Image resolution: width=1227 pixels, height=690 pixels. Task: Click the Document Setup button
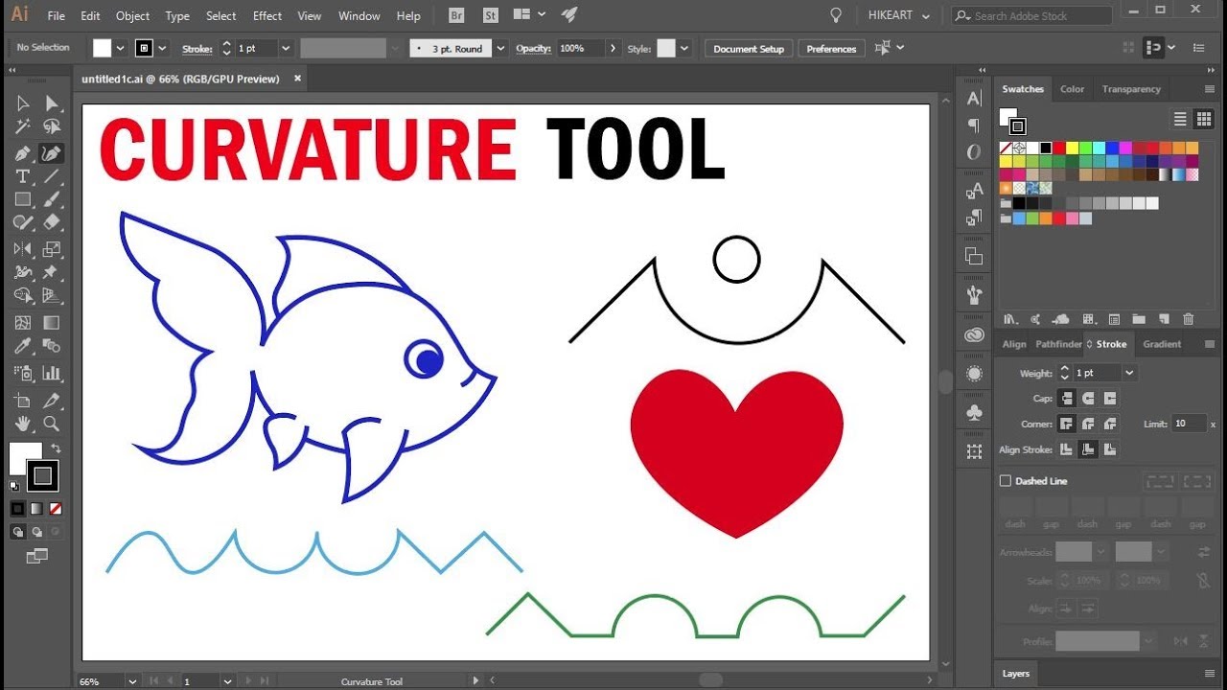pyautogui.click(x=748, y=49)
